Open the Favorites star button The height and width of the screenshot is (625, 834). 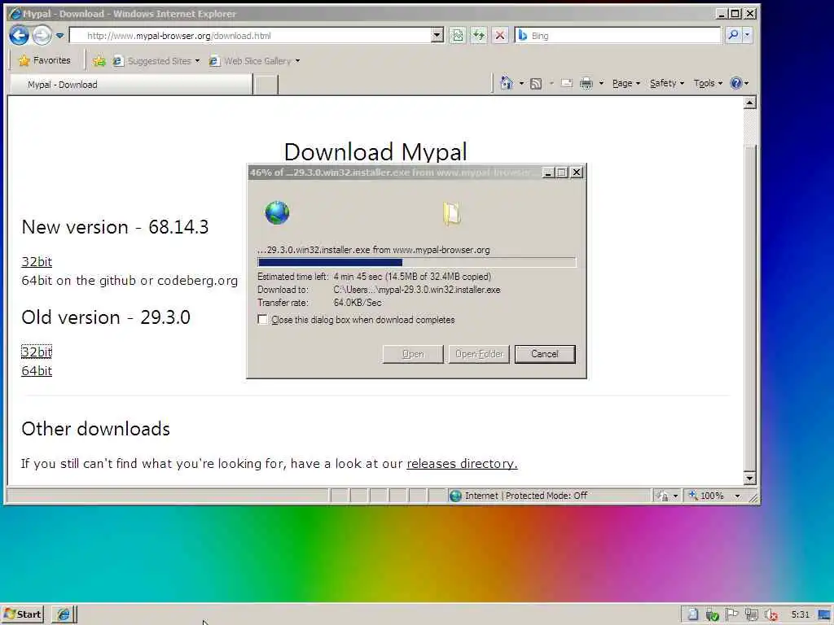tap(45, 60)
